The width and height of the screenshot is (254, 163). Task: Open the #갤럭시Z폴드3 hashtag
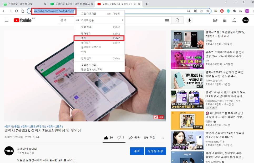(55, 127)
